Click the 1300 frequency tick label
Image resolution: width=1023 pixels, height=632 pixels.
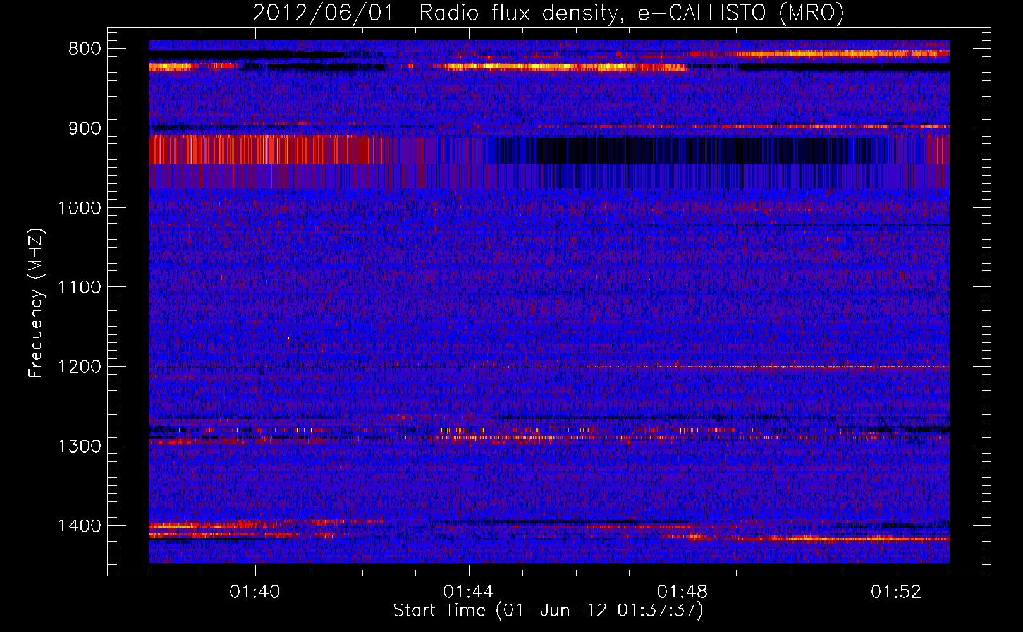click(79, 447)
